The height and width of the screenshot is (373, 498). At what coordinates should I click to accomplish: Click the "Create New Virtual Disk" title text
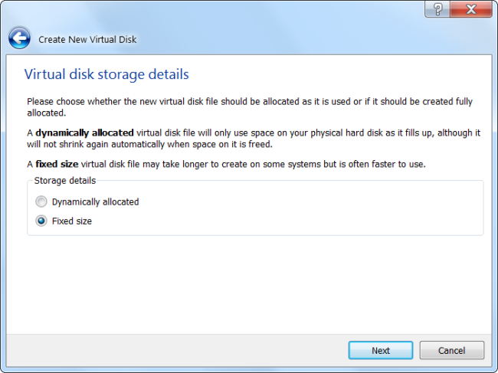[87, 39]
